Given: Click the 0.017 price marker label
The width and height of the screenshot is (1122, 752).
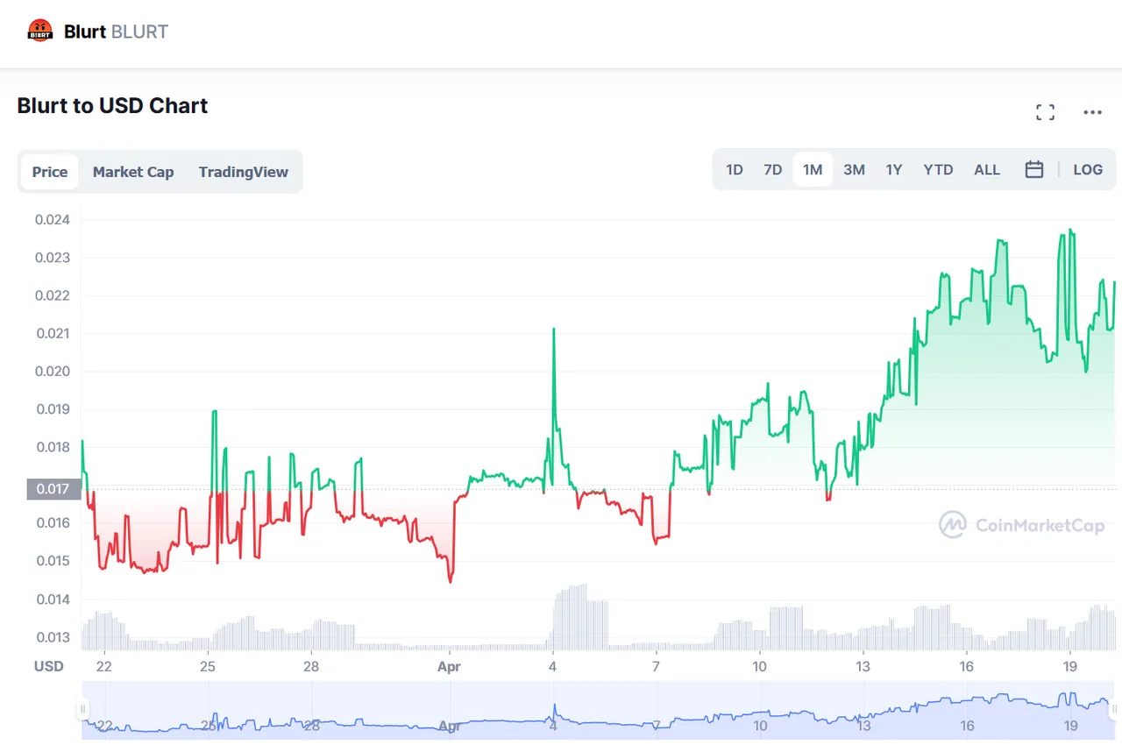Looking at the screenshot, I should tap(53, 489).
